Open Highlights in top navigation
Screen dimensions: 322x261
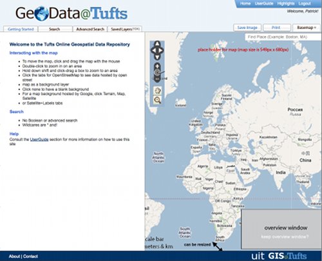coord(286,3)
